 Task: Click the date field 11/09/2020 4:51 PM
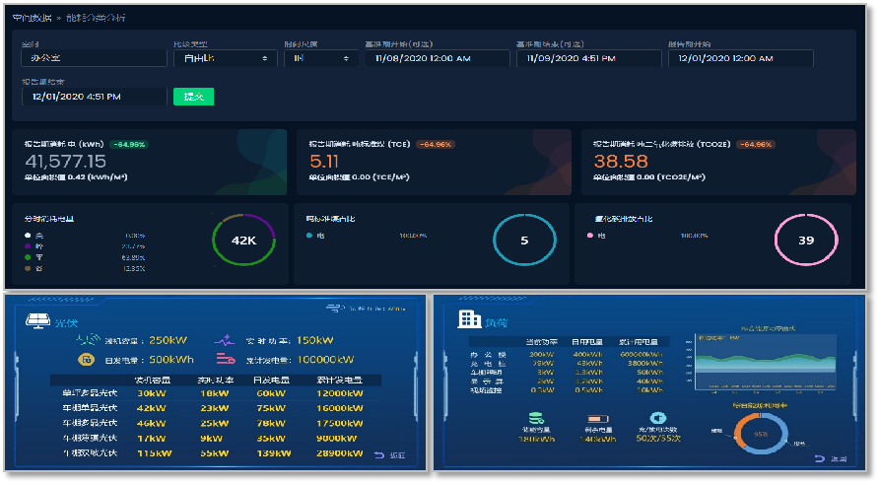coord(588,58)
